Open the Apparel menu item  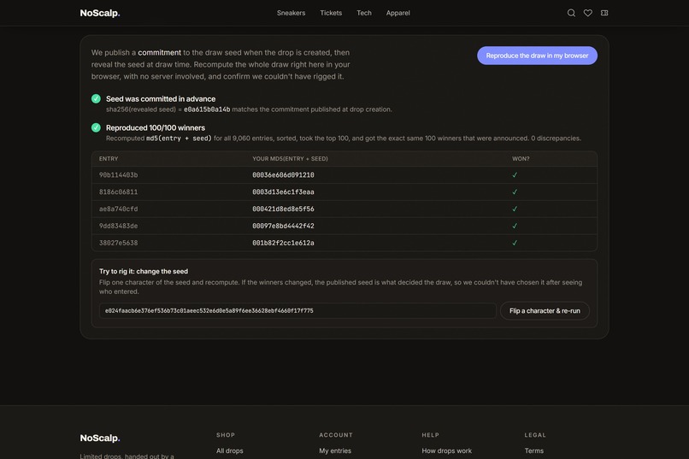[398, 13]
